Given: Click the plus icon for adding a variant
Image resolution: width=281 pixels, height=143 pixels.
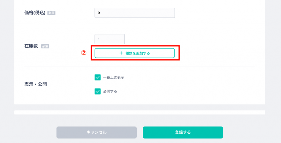Looking at the screenshot, I should (x=121, y=53).
